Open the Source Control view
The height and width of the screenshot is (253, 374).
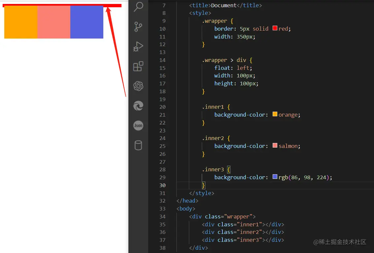pos(138,26)
